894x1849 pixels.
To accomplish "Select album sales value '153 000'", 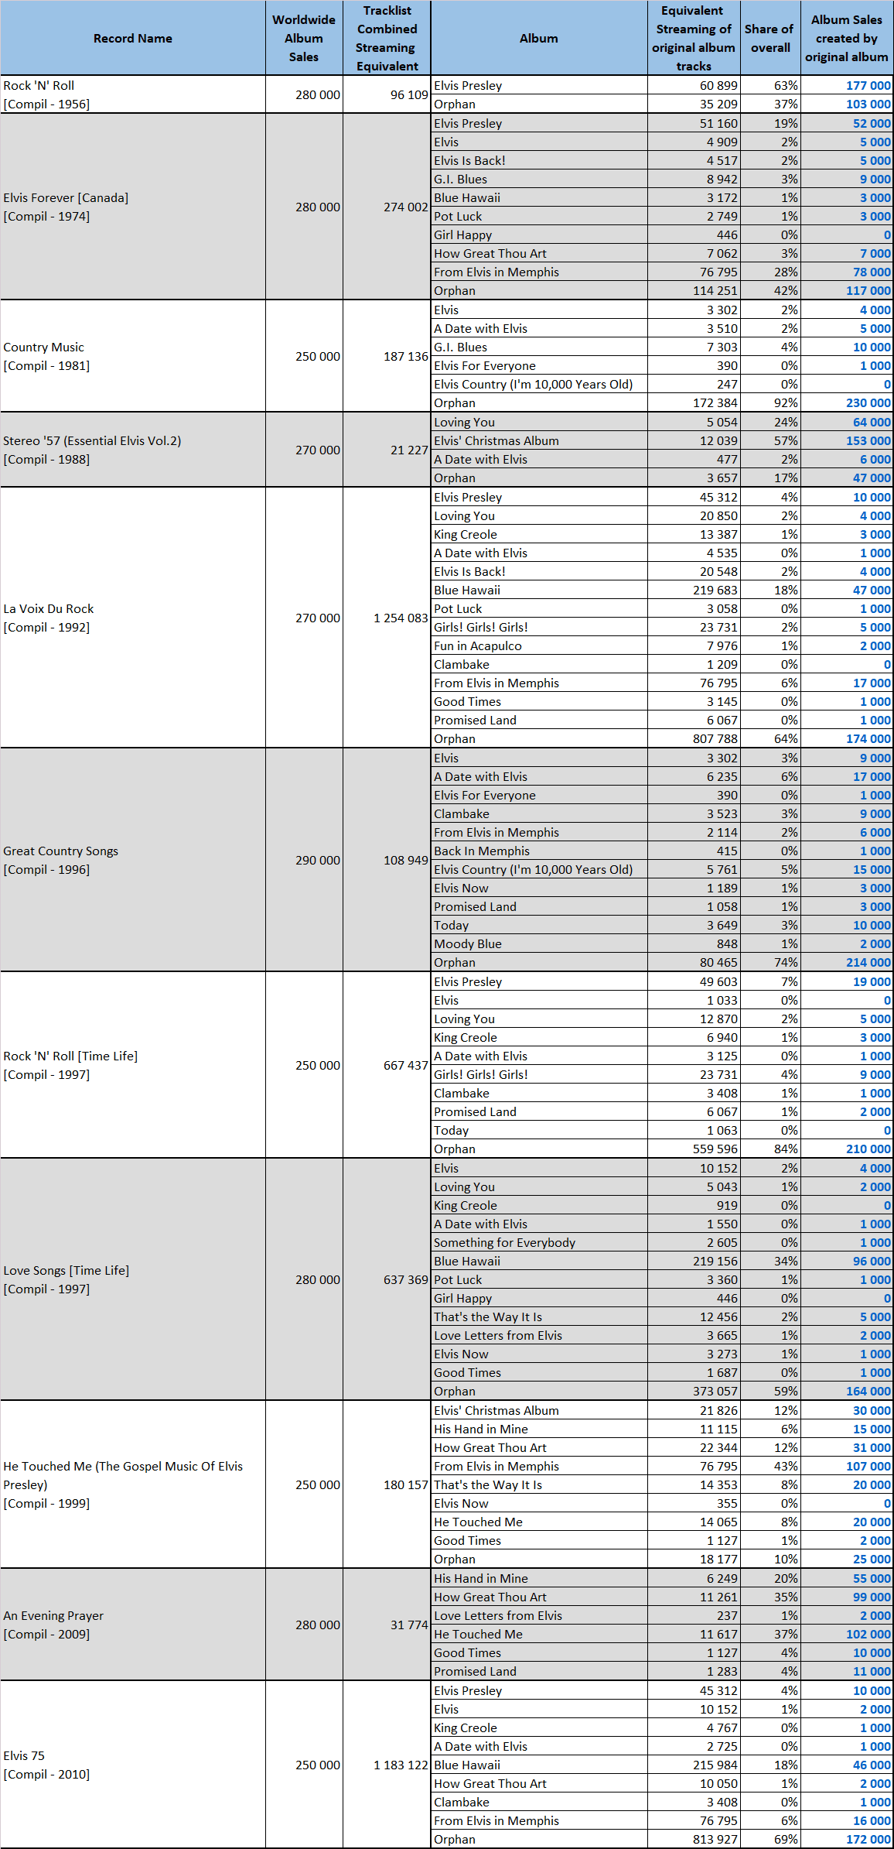I will click(868, 440).
